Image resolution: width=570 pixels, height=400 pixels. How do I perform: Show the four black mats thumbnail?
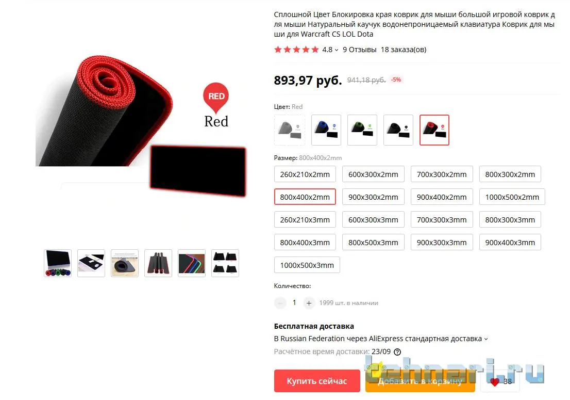click(x=225, y=263)
